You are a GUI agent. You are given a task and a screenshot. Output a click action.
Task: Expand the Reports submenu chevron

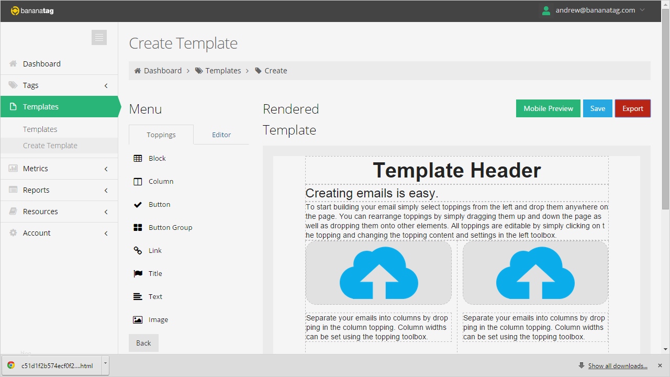click(106, 190)
